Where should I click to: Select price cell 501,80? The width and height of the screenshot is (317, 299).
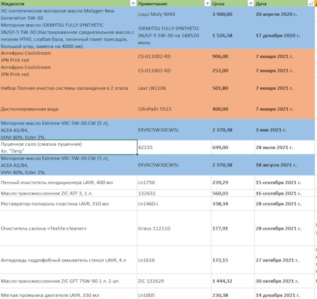point(232,88)
